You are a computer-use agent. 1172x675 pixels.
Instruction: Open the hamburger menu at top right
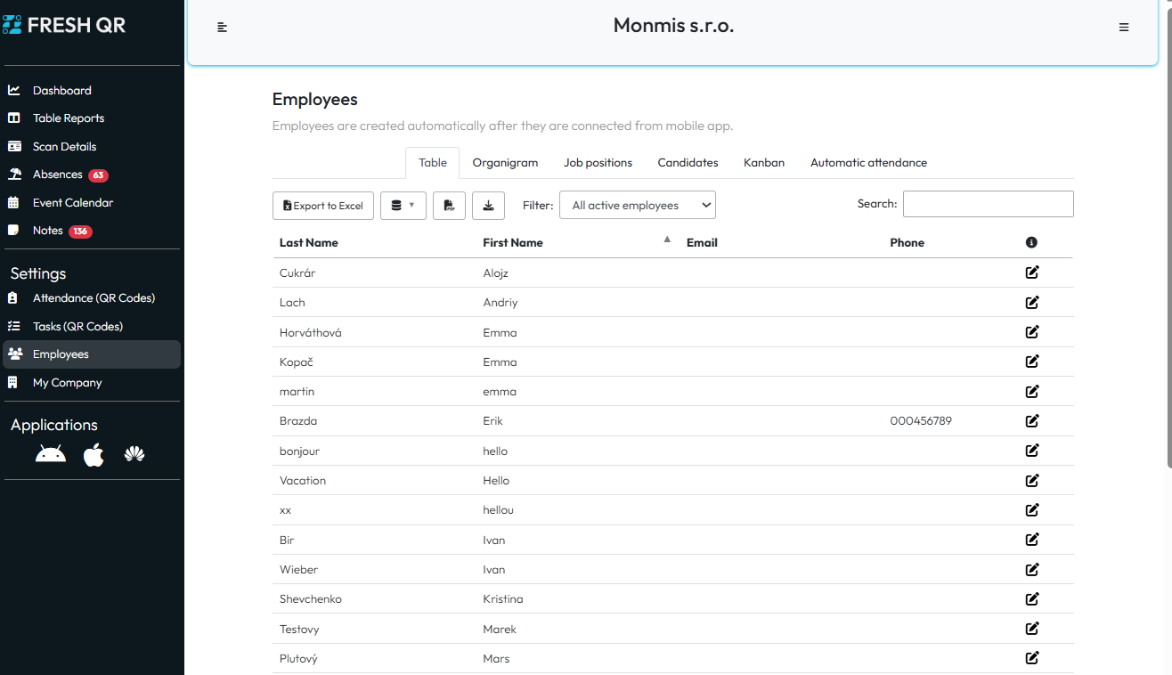coord(1124,28)
